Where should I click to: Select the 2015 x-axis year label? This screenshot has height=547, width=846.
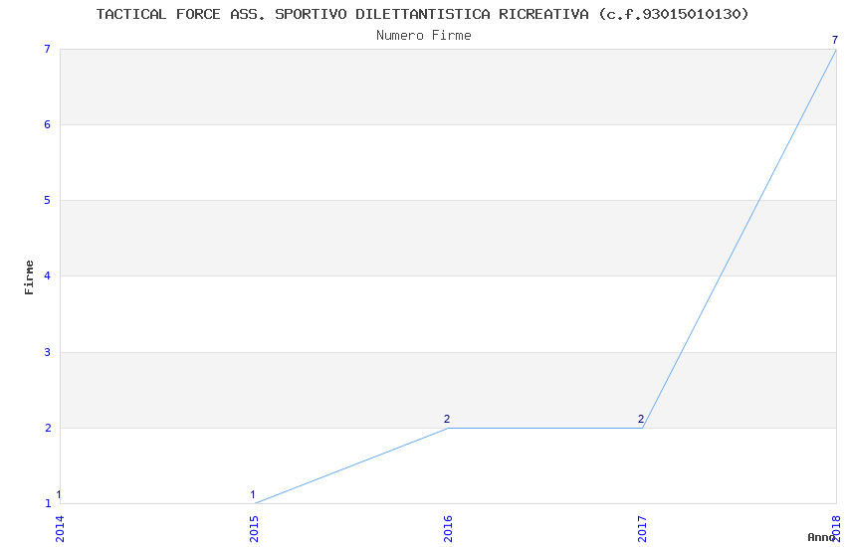254,529
